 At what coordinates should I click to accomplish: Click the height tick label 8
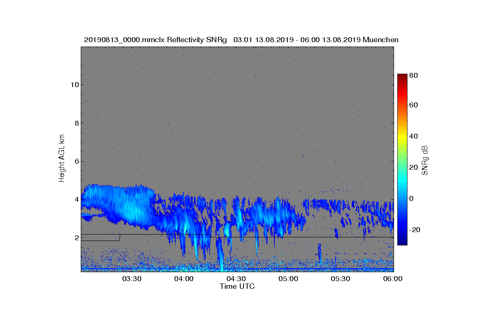(76, 123)
